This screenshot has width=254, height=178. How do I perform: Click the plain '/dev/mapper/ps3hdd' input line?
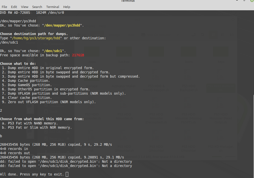(x=18, y=21)
